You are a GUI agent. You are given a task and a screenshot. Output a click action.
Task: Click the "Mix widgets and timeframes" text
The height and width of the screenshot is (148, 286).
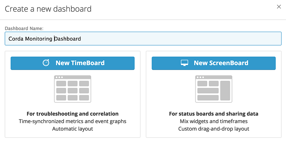(x=213, y=121)
